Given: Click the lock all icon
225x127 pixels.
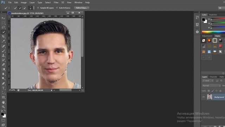Looking at the screenshot, I should (x=220, y=91).
